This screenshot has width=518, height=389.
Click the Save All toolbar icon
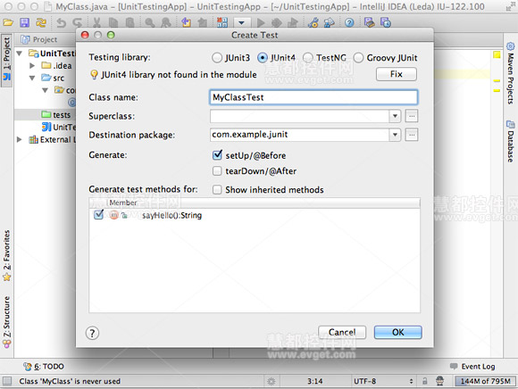(x=24, y=22)
